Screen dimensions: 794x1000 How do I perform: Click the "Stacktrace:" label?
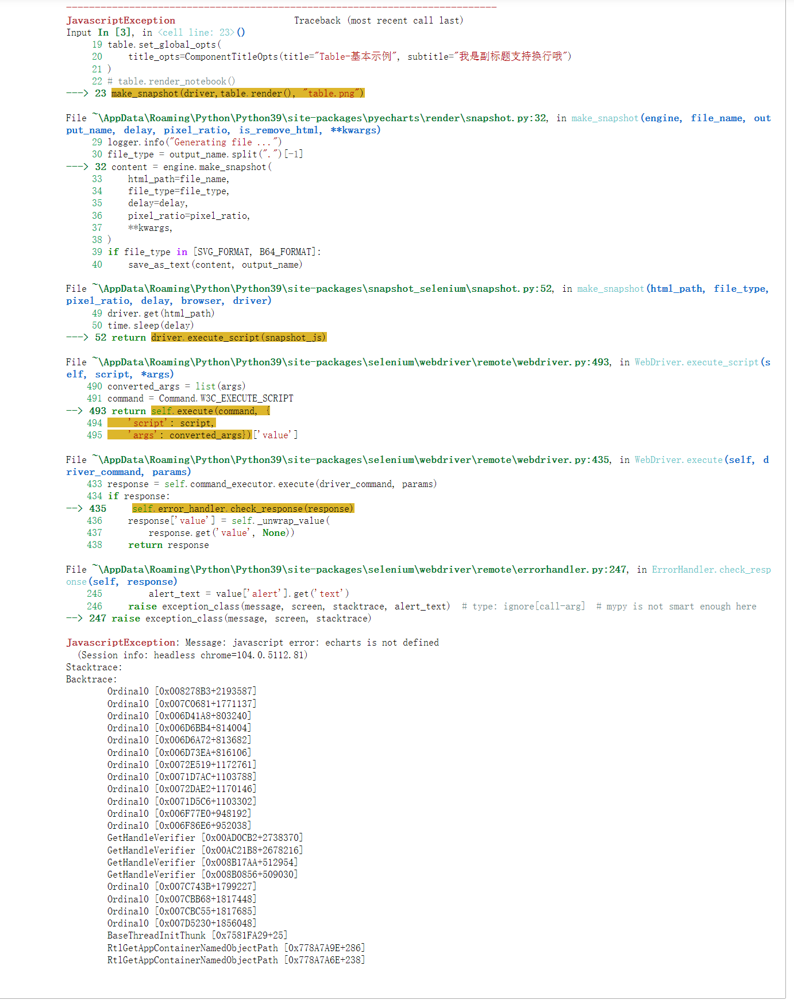point(94,667)
